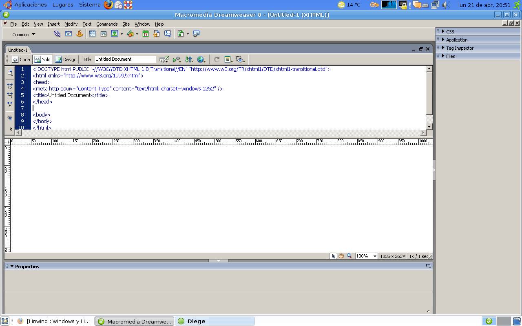Click the Preview/Debug in Browser globe icon

(201, 59)
